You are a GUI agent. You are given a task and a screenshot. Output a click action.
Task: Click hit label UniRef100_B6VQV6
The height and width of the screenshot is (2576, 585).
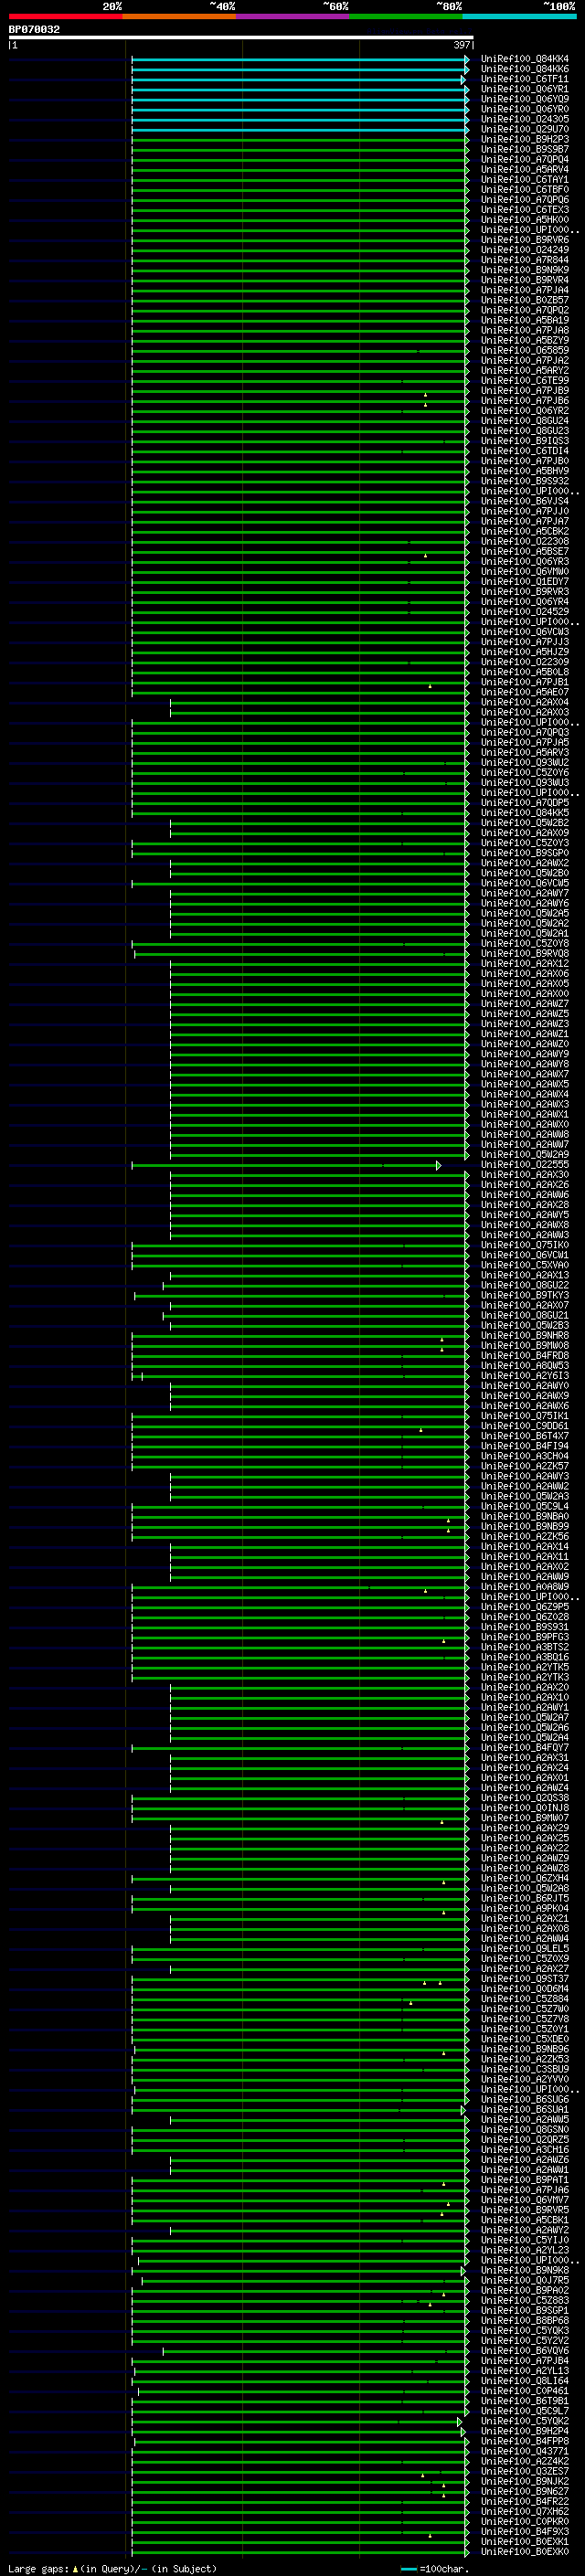tap(524, 2350)
